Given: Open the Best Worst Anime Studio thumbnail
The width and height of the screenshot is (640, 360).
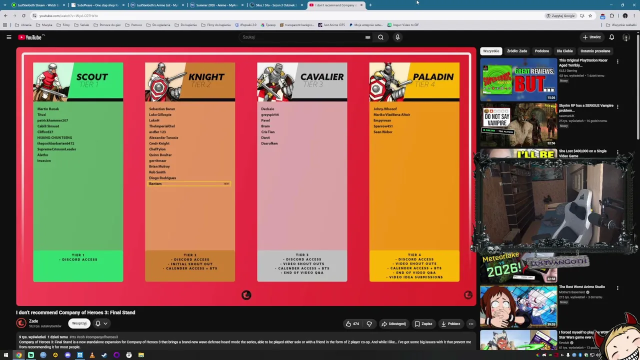Looking at the screenshot, I should [518, 306].
